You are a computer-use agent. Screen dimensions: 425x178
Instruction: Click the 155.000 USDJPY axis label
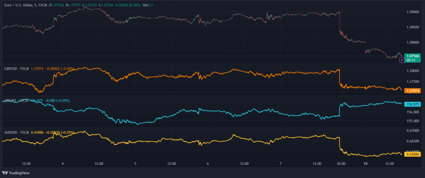tap(413, 121)
